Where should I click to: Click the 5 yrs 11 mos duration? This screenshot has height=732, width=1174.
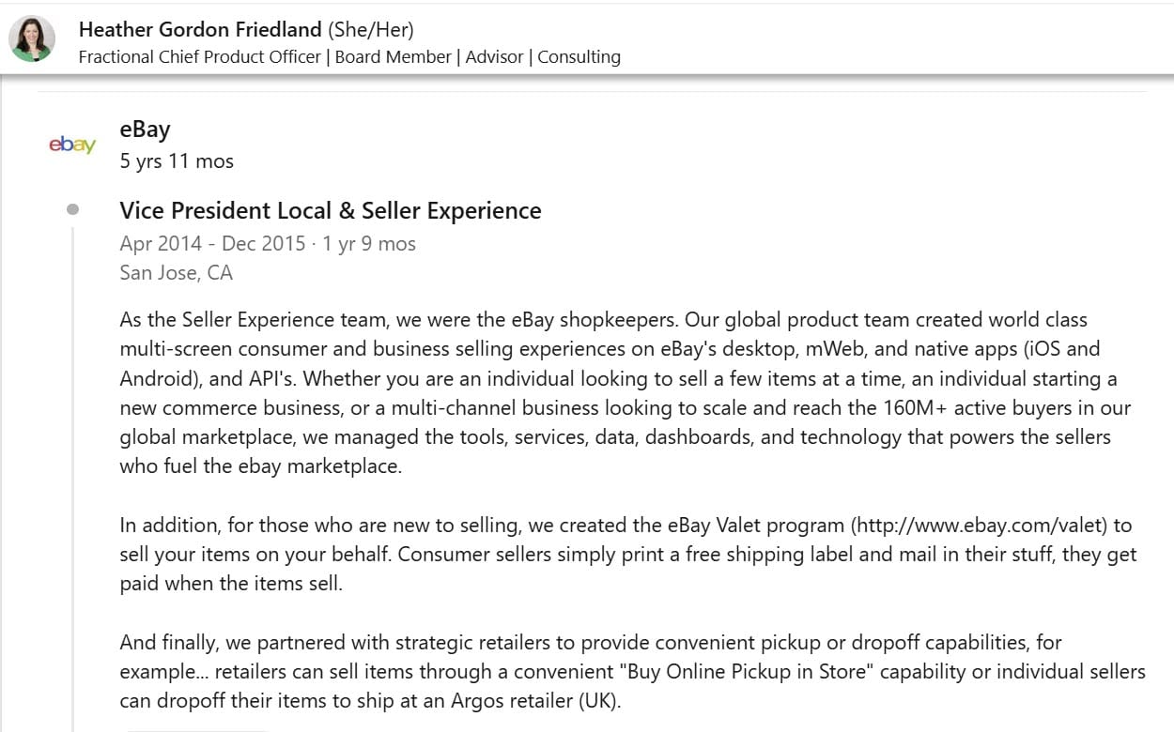coord(177,160)
